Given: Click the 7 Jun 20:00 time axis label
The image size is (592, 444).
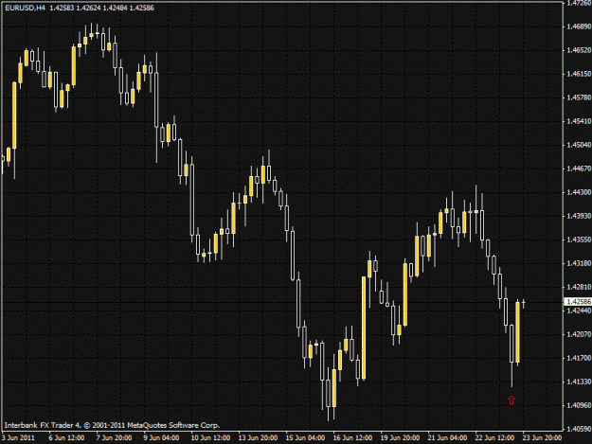Looking at the screenshot, I should (114, 438).
